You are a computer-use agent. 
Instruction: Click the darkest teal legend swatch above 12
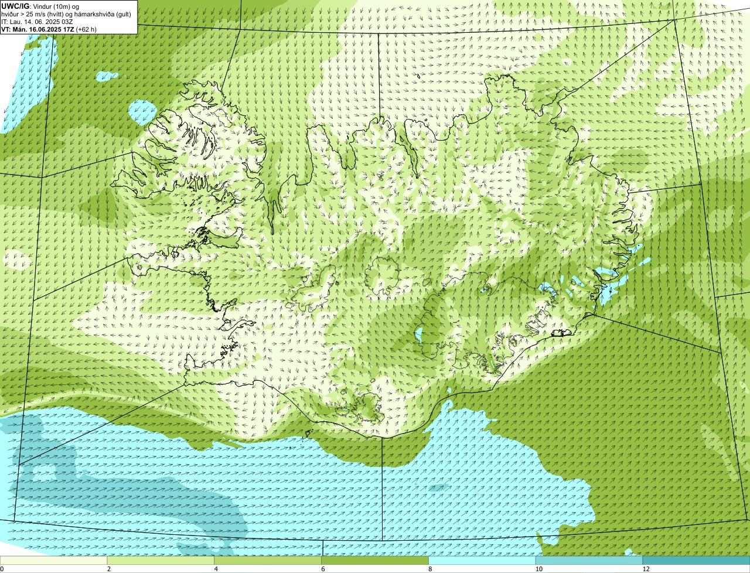(696, 561)
